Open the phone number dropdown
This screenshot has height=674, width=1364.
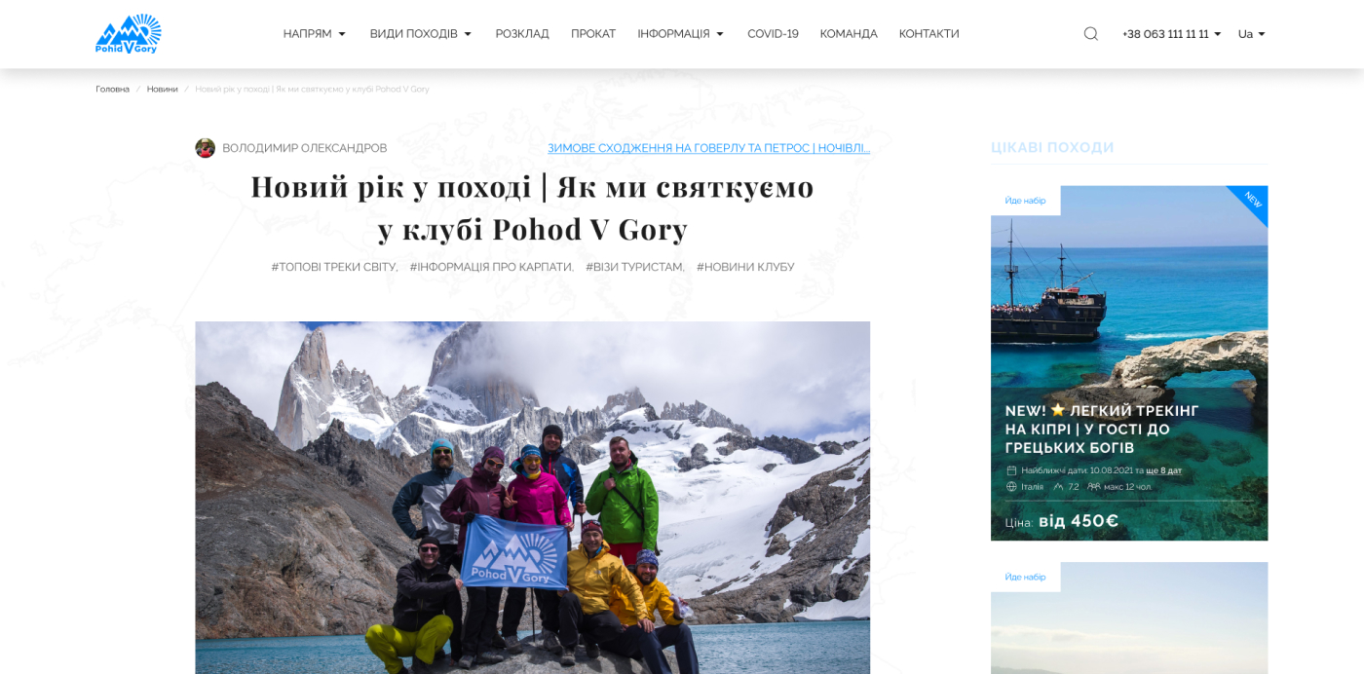(x=1170, y=34)
